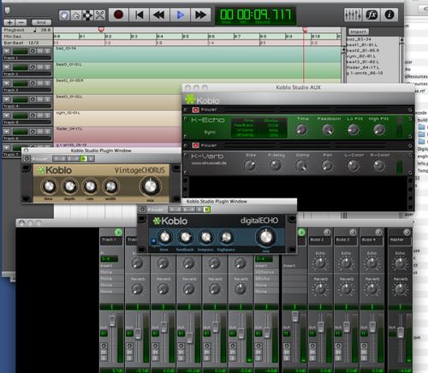The image size is (428, 373).
Task: Click the info icon in top toolbar
Action: coord(389,15)
